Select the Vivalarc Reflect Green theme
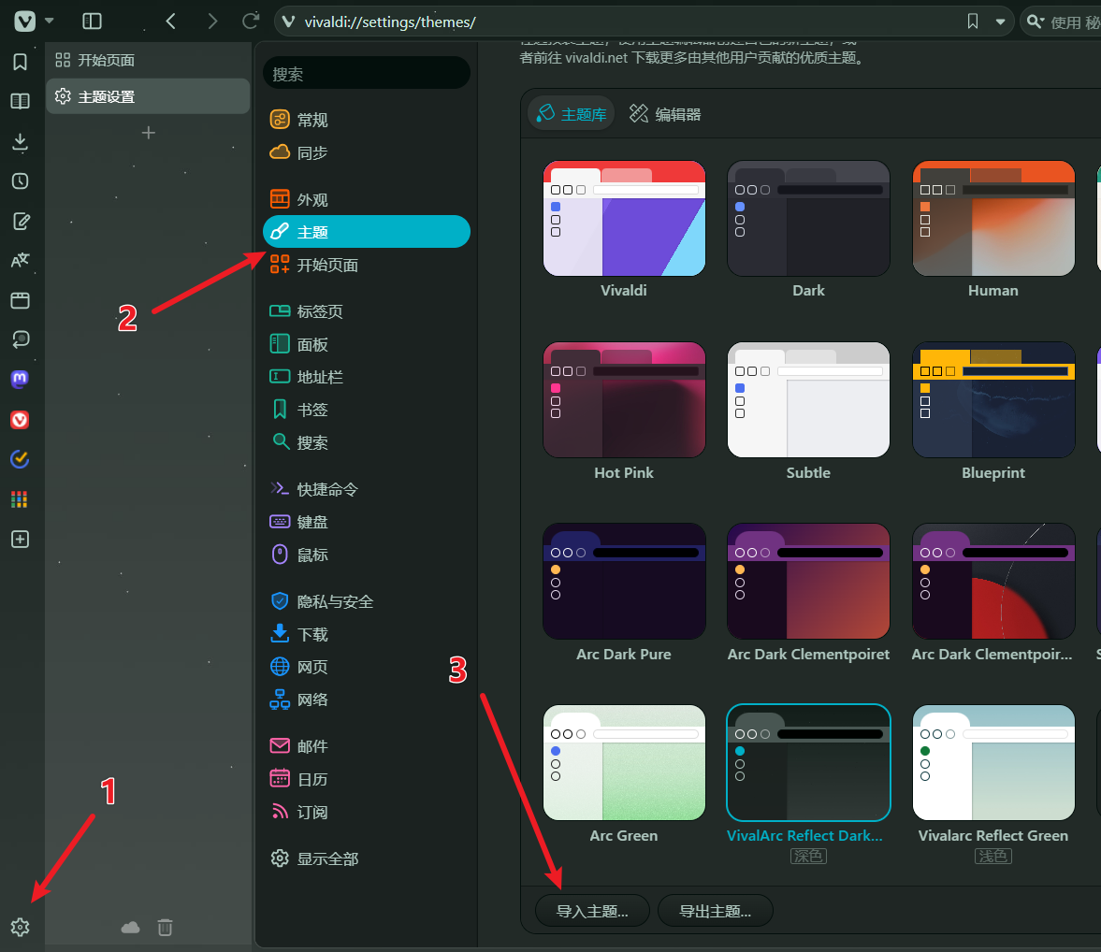This screenshot has width=1101, height=952. point(993,763)
